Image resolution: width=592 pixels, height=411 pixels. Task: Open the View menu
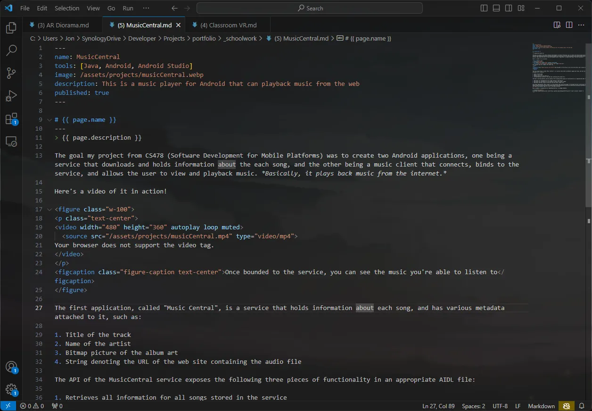point(93,8)
